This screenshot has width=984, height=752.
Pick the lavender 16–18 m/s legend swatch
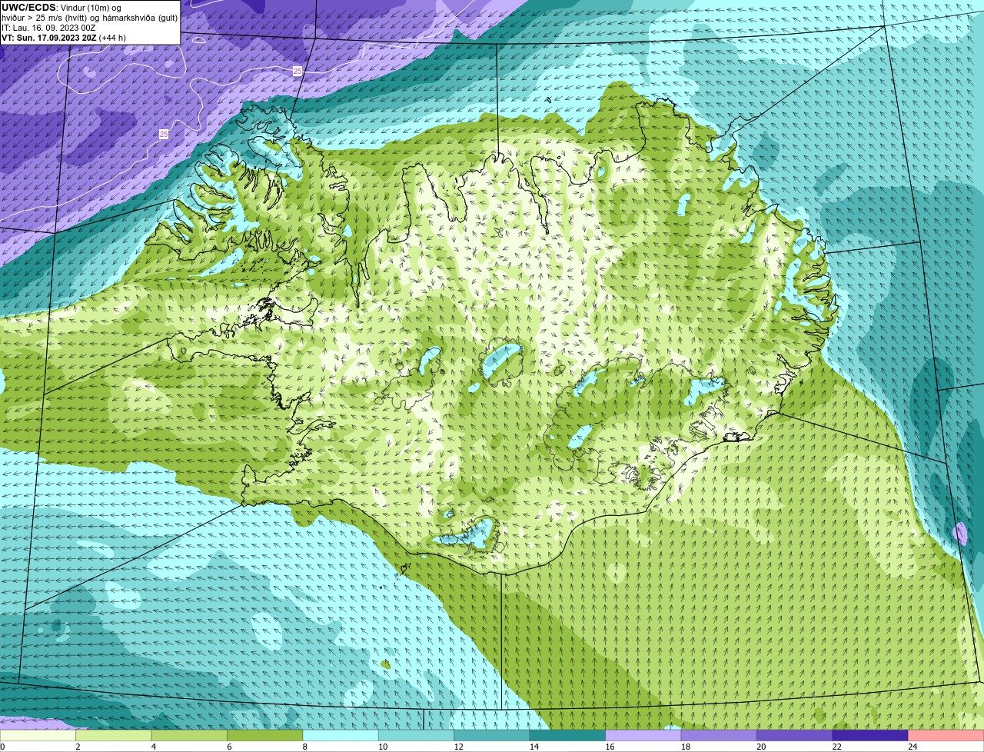pyautogui.click(x=643, y=735)
